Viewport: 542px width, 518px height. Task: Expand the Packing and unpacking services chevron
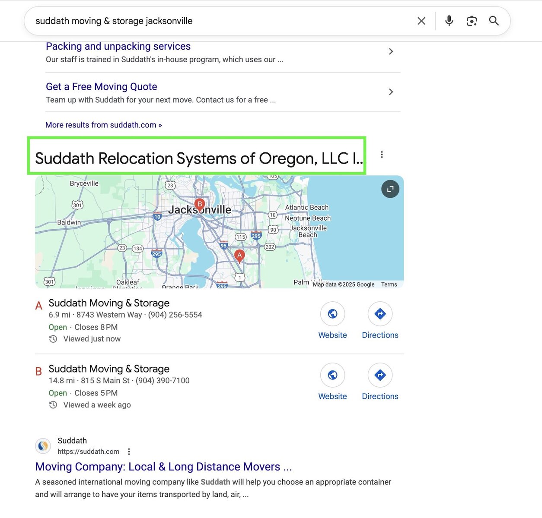(x=391, y=51)
